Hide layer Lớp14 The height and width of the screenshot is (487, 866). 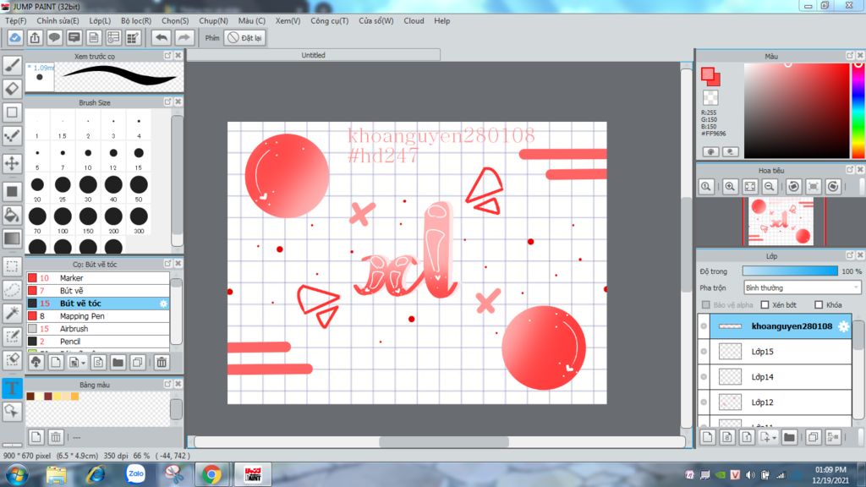coord(704,377)
